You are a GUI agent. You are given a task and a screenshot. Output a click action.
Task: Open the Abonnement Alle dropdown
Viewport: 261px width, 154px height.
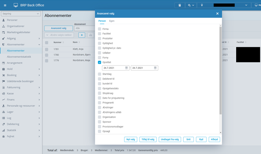pyautogui.click(x=85, y=28)
